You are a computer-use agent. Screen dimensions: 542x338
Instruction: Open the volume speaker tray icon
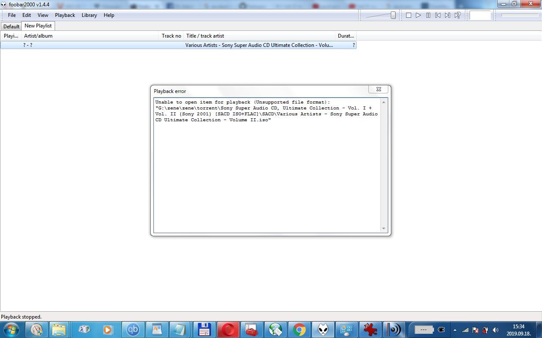[495, 330]
